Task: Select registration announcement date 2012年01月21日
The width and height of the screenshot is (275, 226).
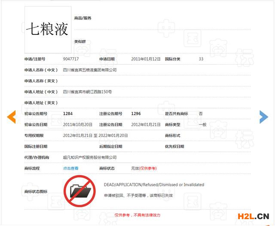Action: click(146, 124)
